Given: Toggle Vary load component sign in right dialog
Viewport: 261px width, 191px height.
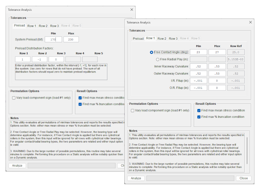Looking at the screenshot, I should pos(132,111).
